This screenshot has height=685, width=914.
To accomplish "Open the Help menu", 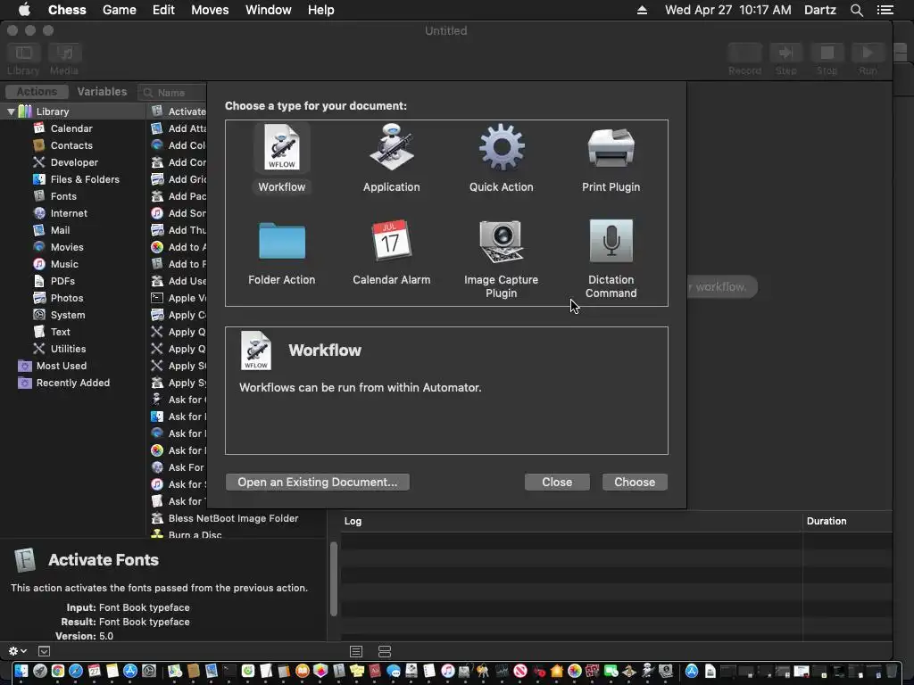I will [x=320, y=10].
